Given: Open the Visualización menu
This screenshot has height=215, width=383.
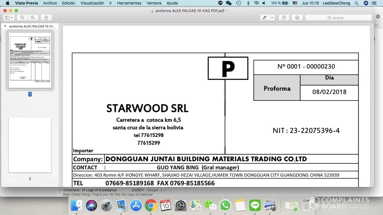Looking at the screenshot, I should (92, 3).
